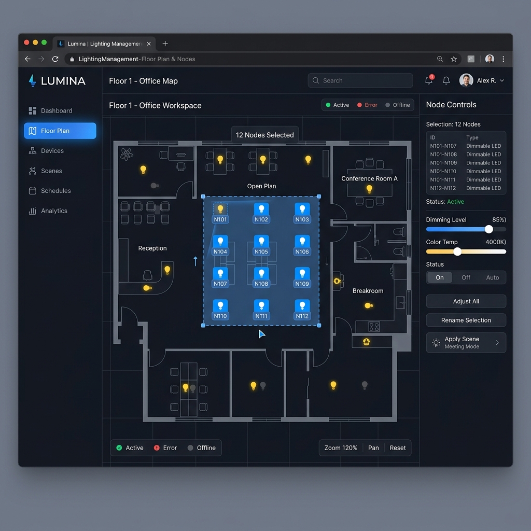The image size is (531, 531).
Task: Open Devices from sidebar
Action: (x=60, y=151)
